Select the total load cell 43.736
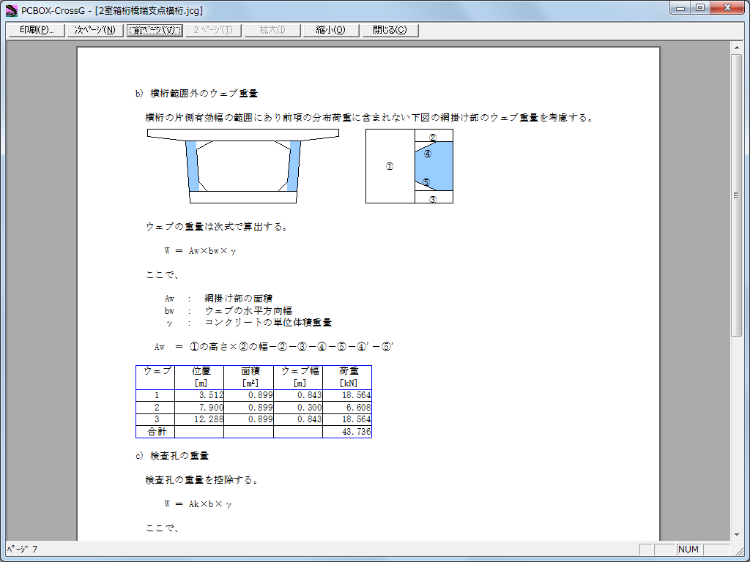Viewport: 750px width, 562px height. pos(347,432)
